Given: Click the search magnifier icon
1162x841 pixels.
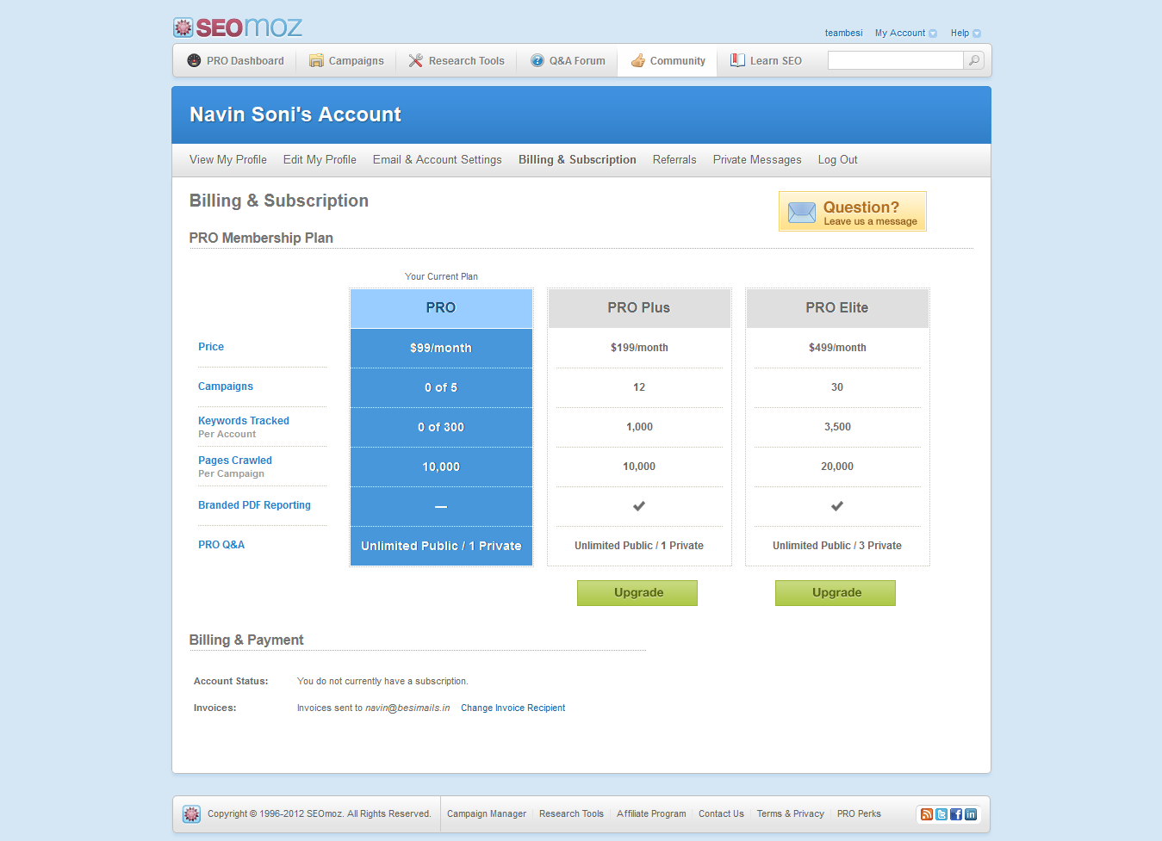Looking at the screenshot, I should pyautogui.click(x=973, y=60).
